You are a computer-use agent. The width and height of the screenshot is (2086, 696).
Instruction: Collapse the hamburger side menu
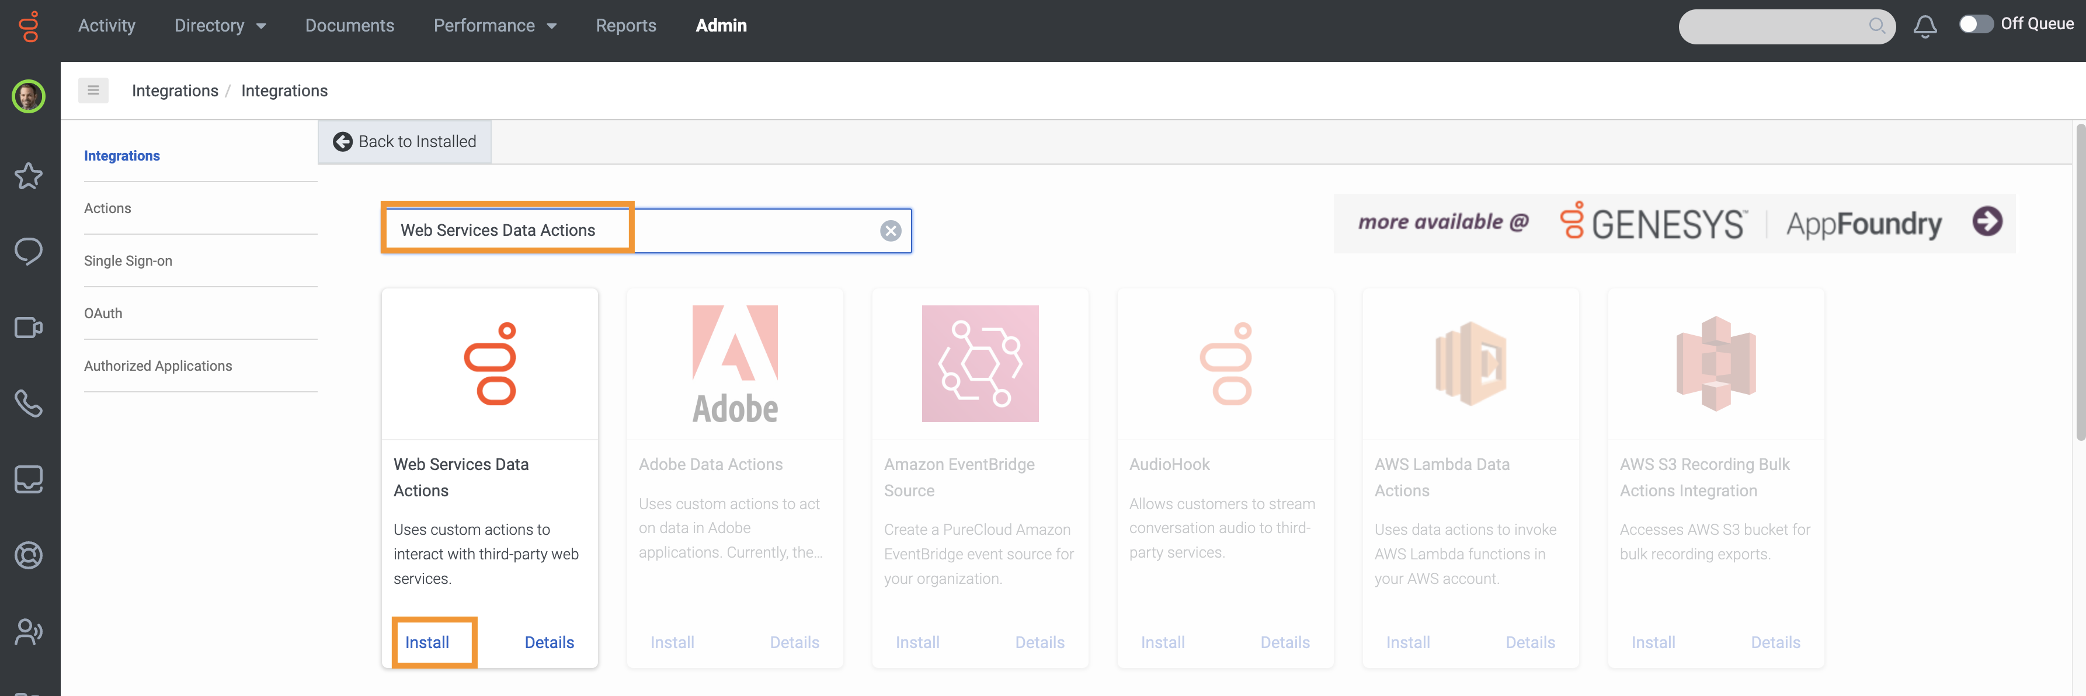pos(93,91)
